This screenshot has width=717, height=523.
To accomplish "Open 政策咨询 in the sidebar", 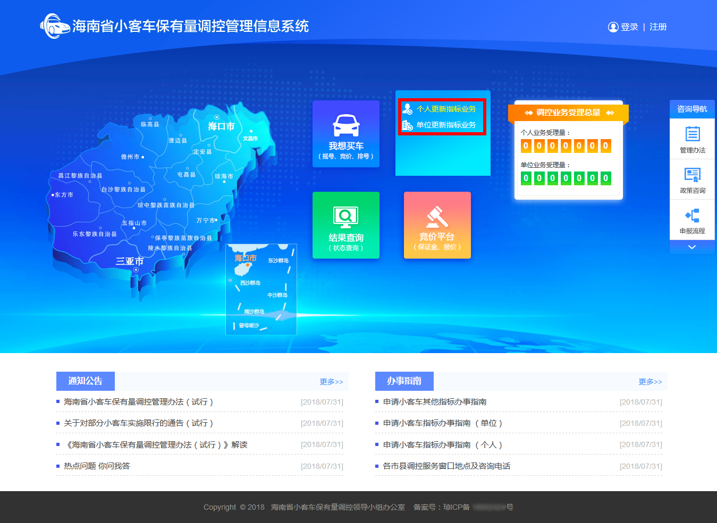I will point(692,179).
